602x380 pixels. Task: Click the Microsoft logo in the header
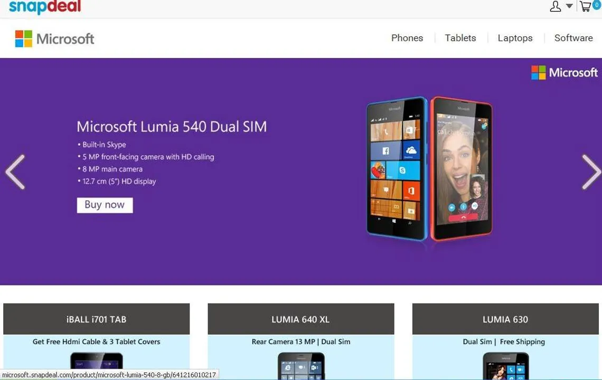click(54, 39)
